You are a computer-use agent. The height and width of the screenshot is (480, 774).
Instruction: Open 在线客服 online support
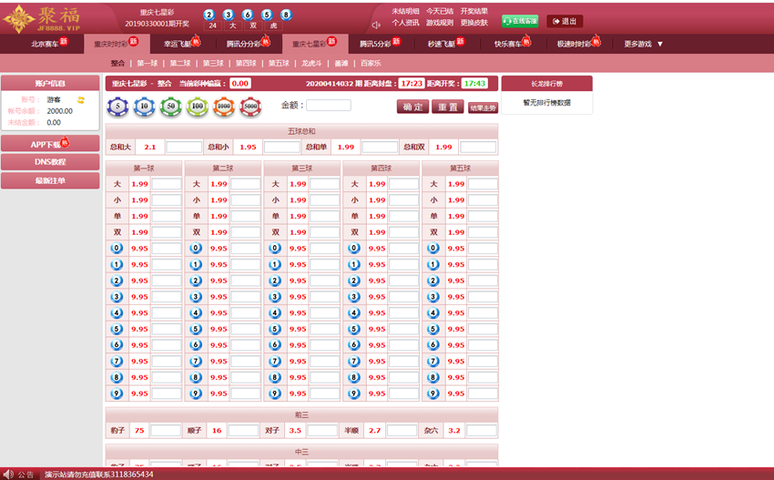pyautogui.click(x=520, y=21)
